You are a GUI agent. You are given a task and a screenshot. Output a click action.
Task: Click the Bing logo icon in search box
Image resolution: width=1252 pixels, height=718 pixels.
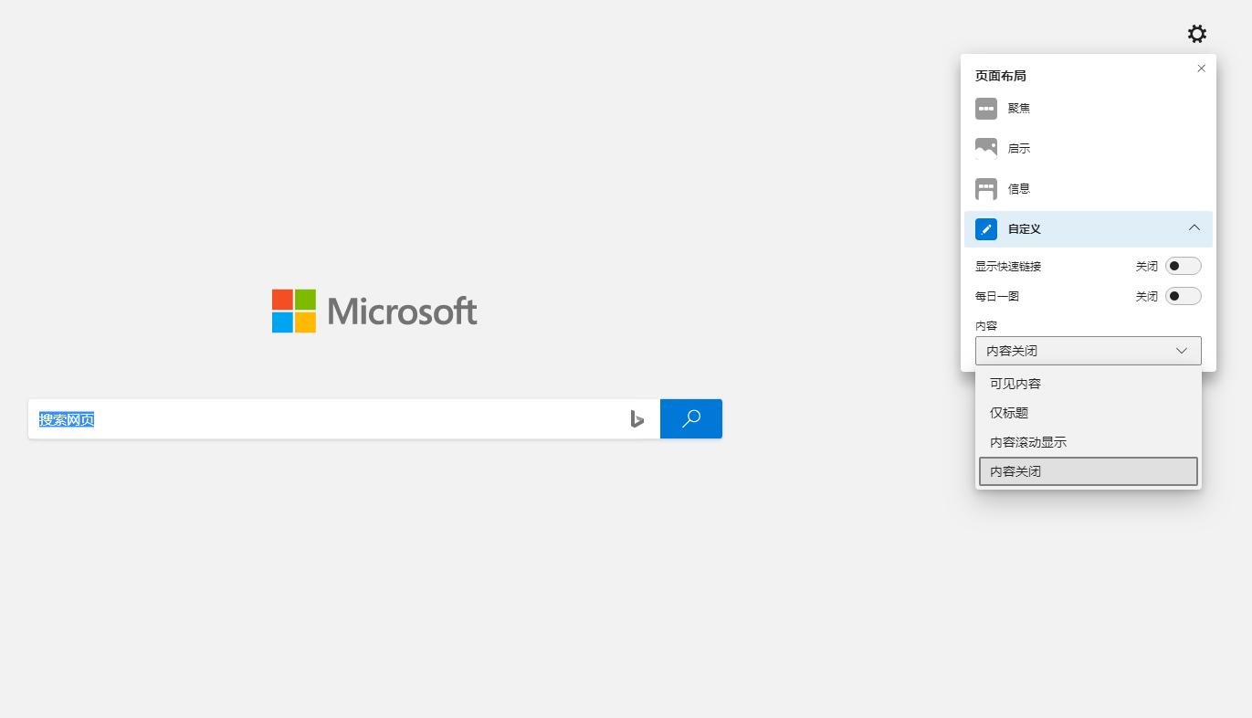pyautogui.click(x=637, y=419)
